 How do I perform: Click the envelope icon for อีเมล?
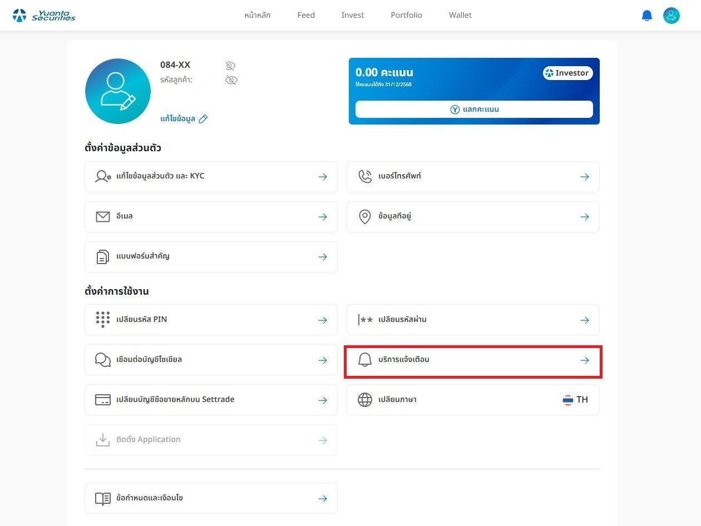click(x=103, y=217)
